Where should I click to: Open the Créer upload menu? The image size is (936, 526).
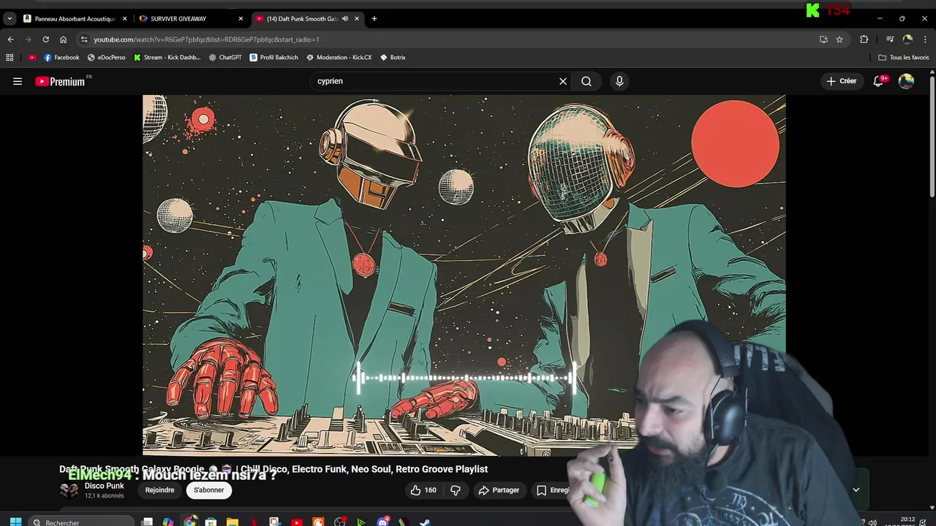click(x=841, y=81)
